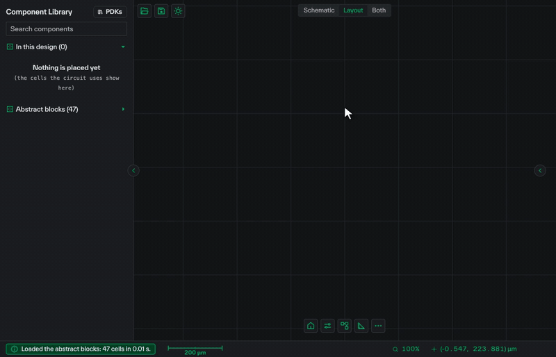This screenshot has height=357, width=556.
Task: Click grid icon next to In this design
Action: click(10, 47)
